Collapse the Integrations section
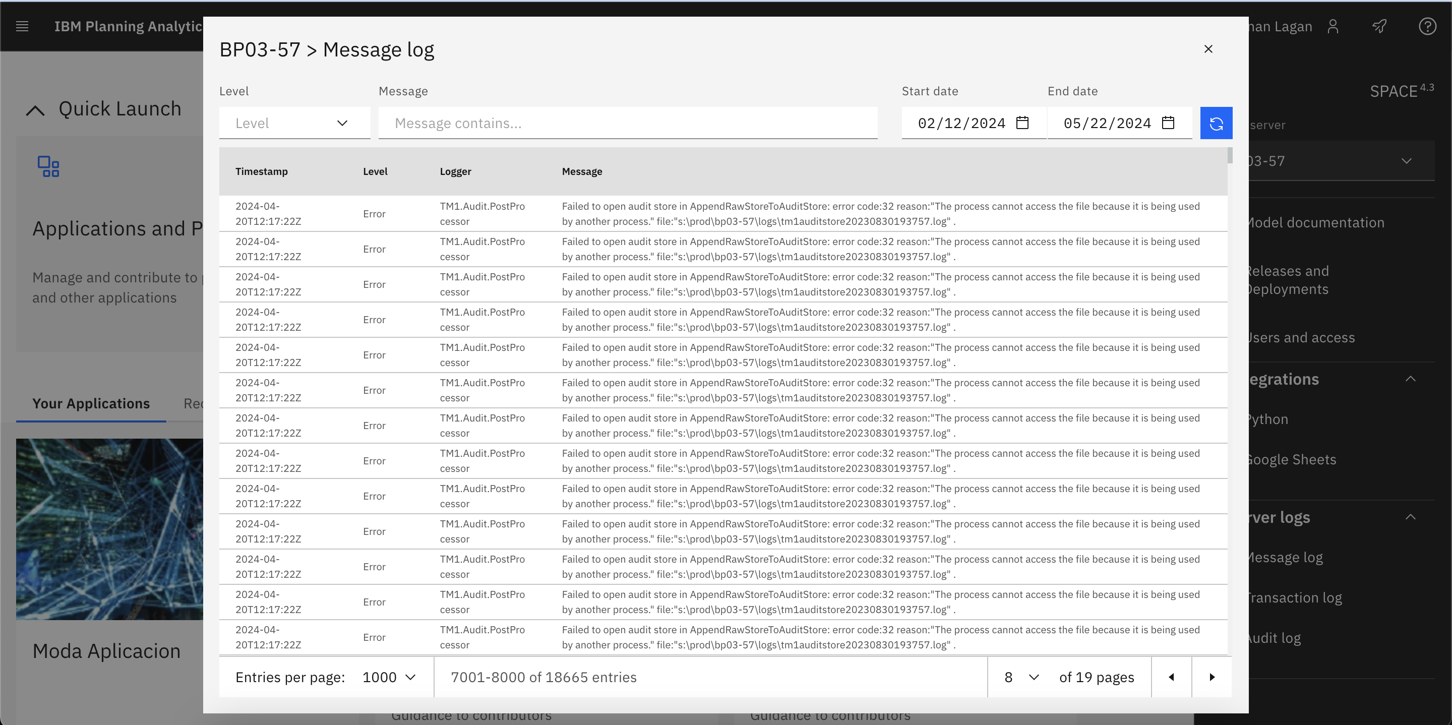The image size is (1452, 725). (x=1410, y=379)
